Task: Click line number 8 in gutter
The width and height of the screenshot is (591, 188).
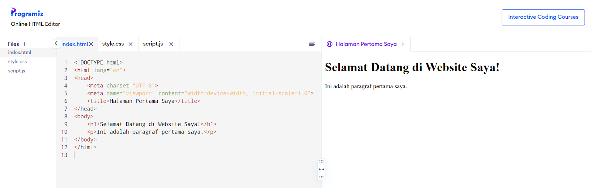Action: pyautogui.click(x=66, y=116)
